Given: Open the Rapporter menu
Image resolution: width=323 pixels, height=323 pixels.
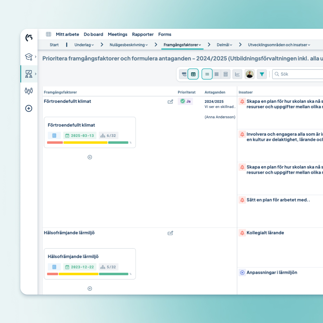Looking at the screenshot, I should click(x=143, y=34).
